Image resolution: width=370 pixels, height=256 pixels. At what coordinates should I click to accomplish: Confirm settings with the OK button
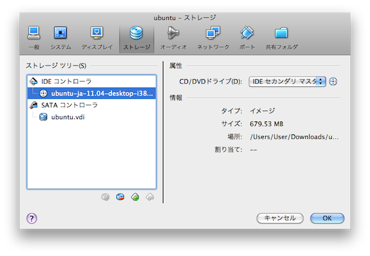click(327, 218)
